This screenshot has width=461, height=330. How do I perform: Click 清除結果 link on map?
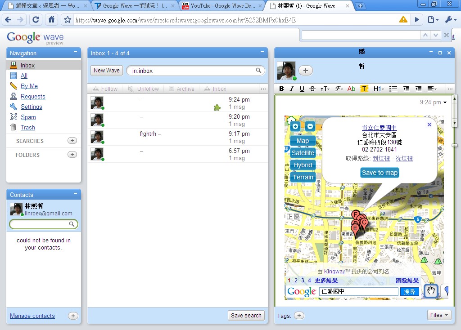pos(407,281)
